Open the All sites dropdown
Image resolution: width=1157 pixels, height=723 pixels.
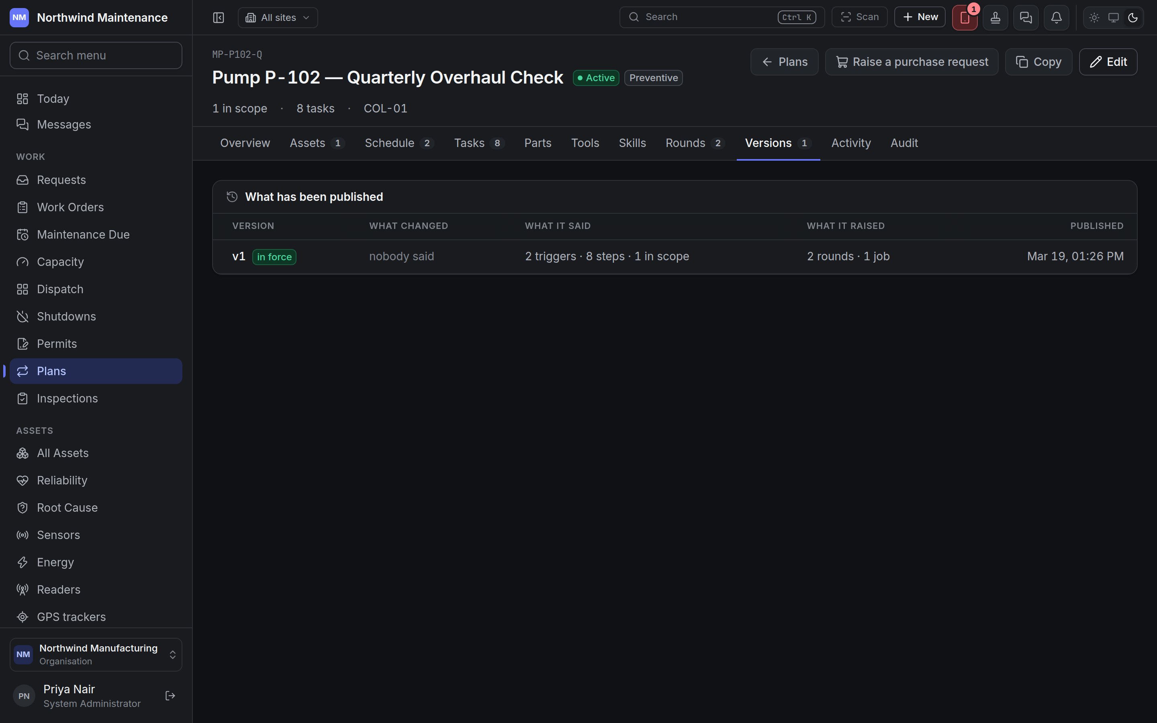pyautogui.click(x=278, y=18)
